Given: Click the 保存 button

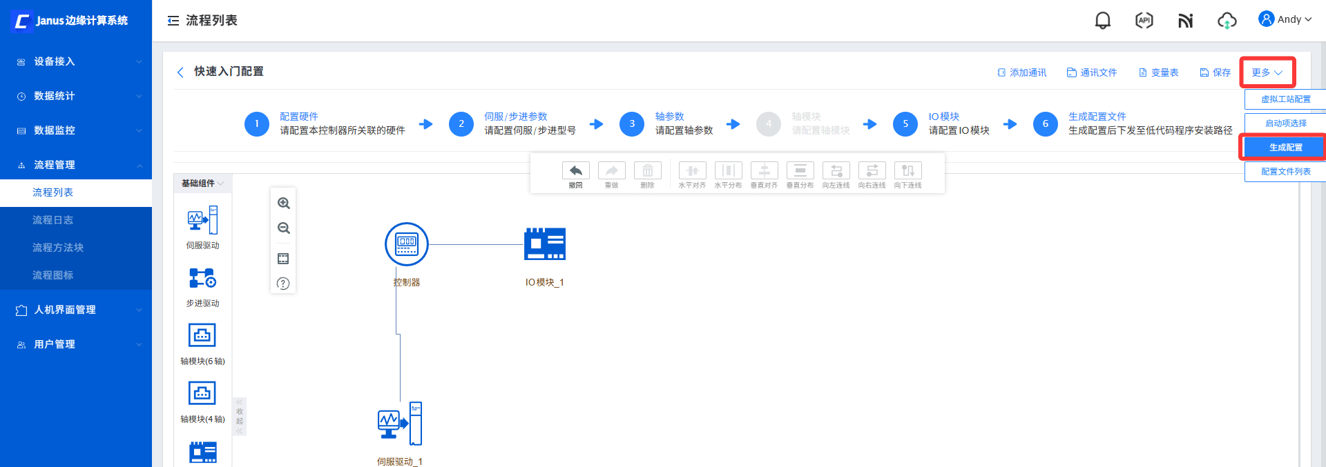Looking at the screenshot, I should click(1215, 72).
